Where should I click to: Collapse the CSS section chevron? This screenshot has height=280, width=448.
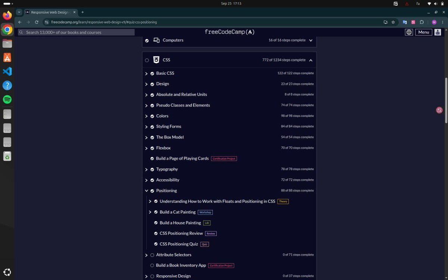pyautogui.click(x=311, y=60)
